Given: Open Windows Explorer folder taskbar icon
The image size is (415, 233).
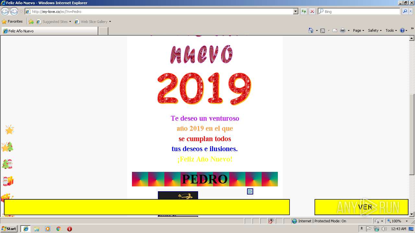Looking at the screenshot, I should pos(37,229).
